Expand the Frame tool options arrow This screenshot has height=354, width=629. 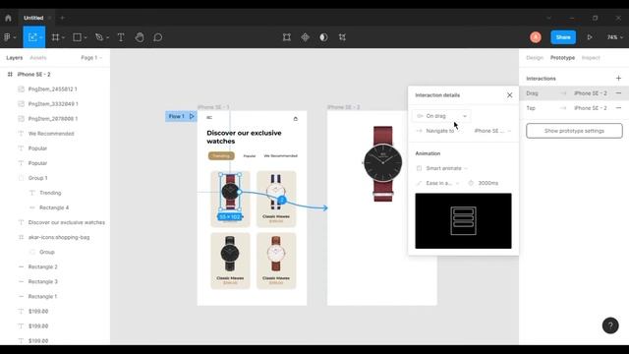pos(63,37)
